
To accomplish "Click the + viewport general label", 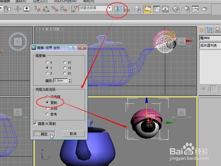I will coord(39,29).
